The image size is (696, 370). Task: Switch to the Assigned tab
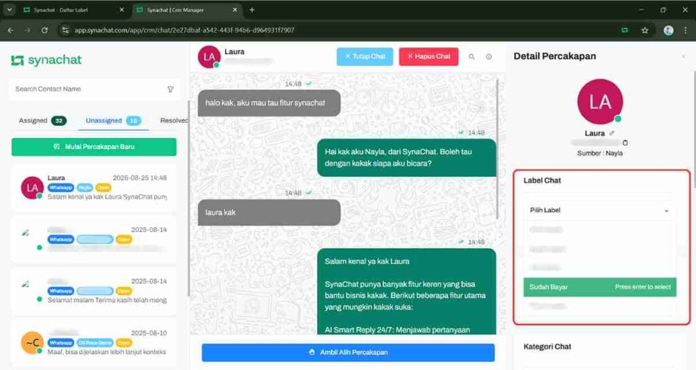tap(42, 120)
